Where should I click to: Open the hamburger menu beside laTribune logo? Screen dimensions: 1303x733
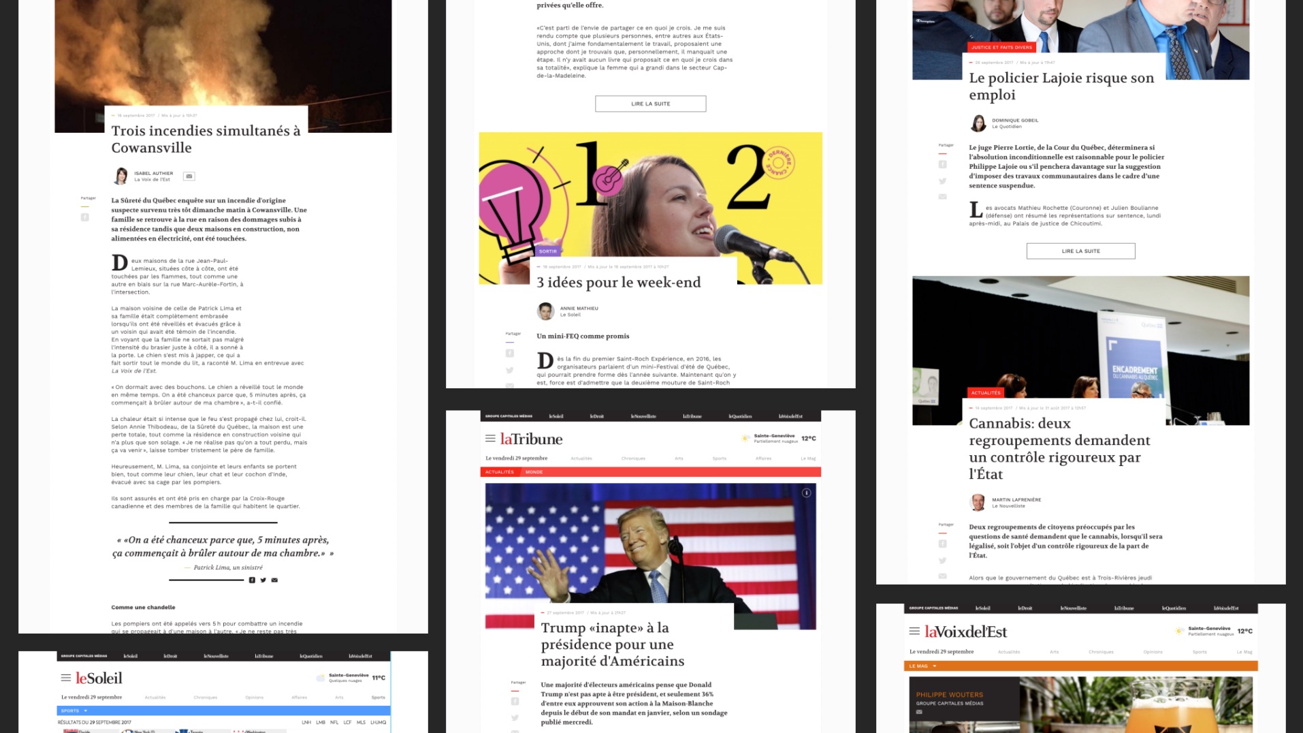490,439
